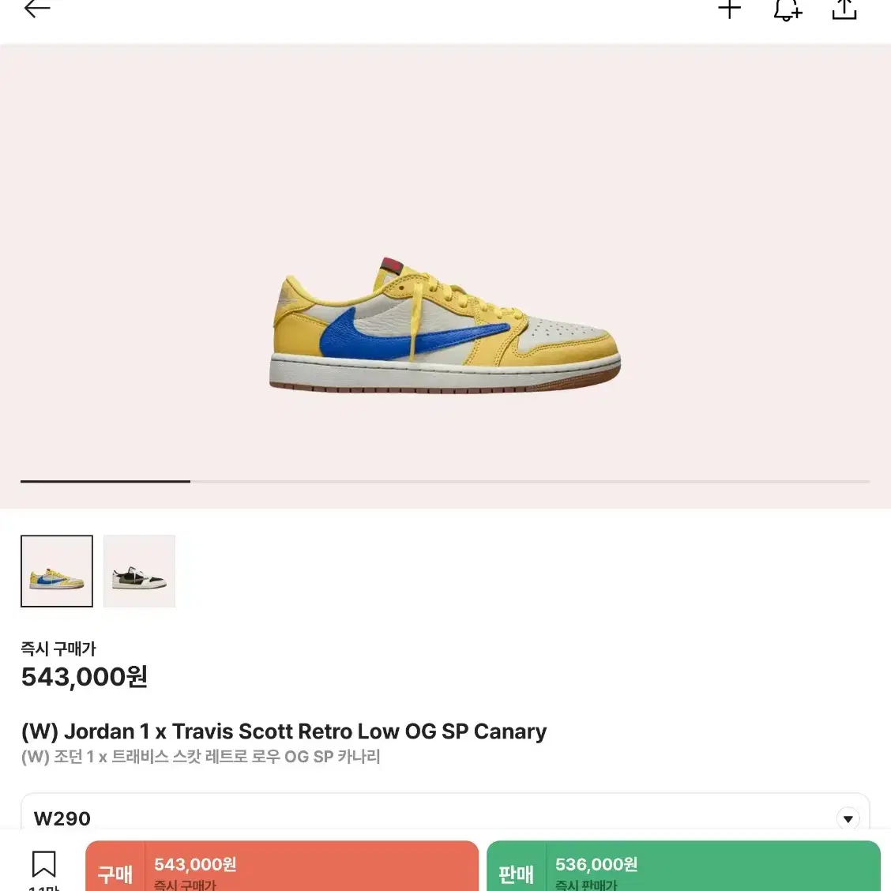The width and height of the screenshot is (891, 891).
Task: Open price alert bell icon
Action: (x=787, y=9)
